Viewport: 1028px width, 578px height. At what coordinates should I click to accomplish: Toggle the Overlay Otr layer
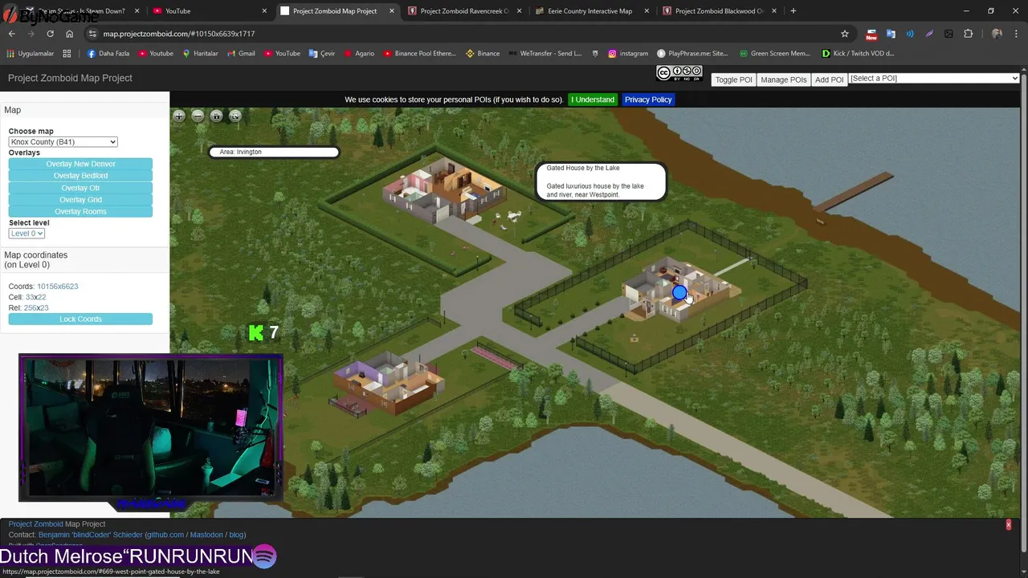point(80,188)
